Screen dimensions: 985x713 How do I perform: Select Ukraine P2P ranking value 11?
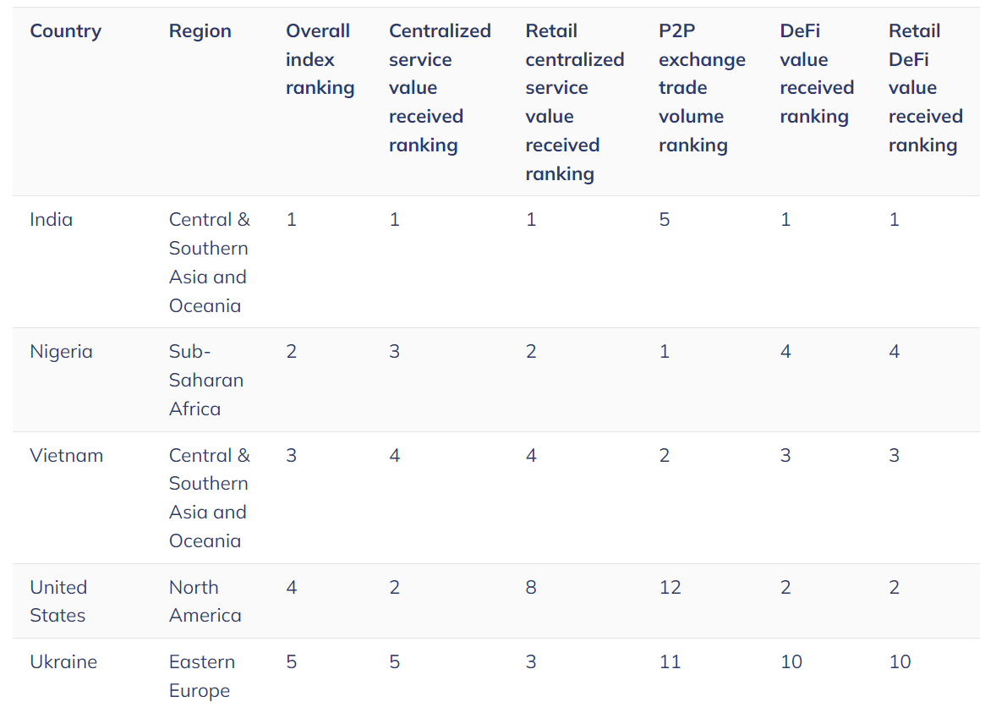[670, 662]
